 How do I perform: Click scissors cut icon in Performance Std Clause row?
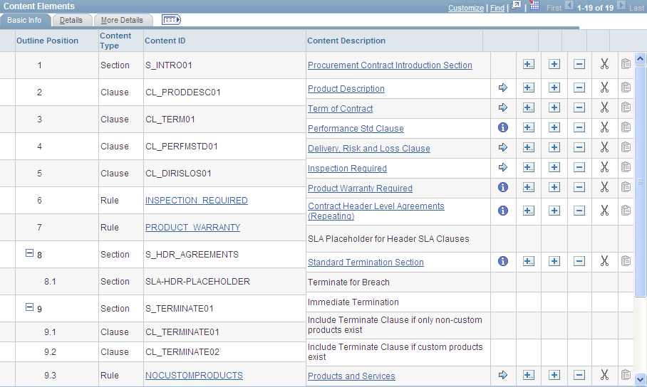[x=604, y=127]
